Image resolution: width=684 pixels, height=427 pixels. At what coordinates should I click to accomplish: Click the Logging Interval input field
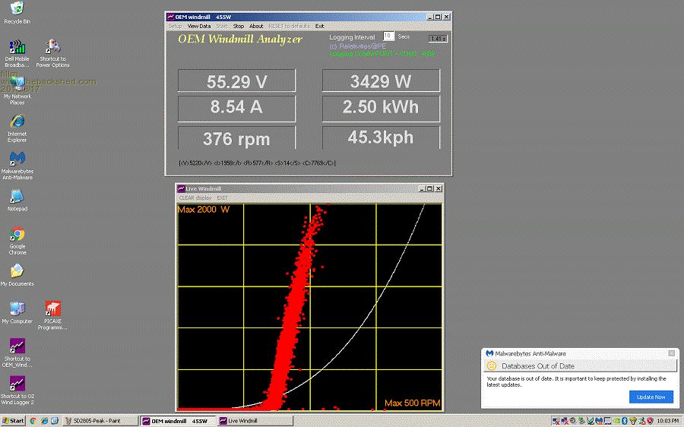pos(388,36)
